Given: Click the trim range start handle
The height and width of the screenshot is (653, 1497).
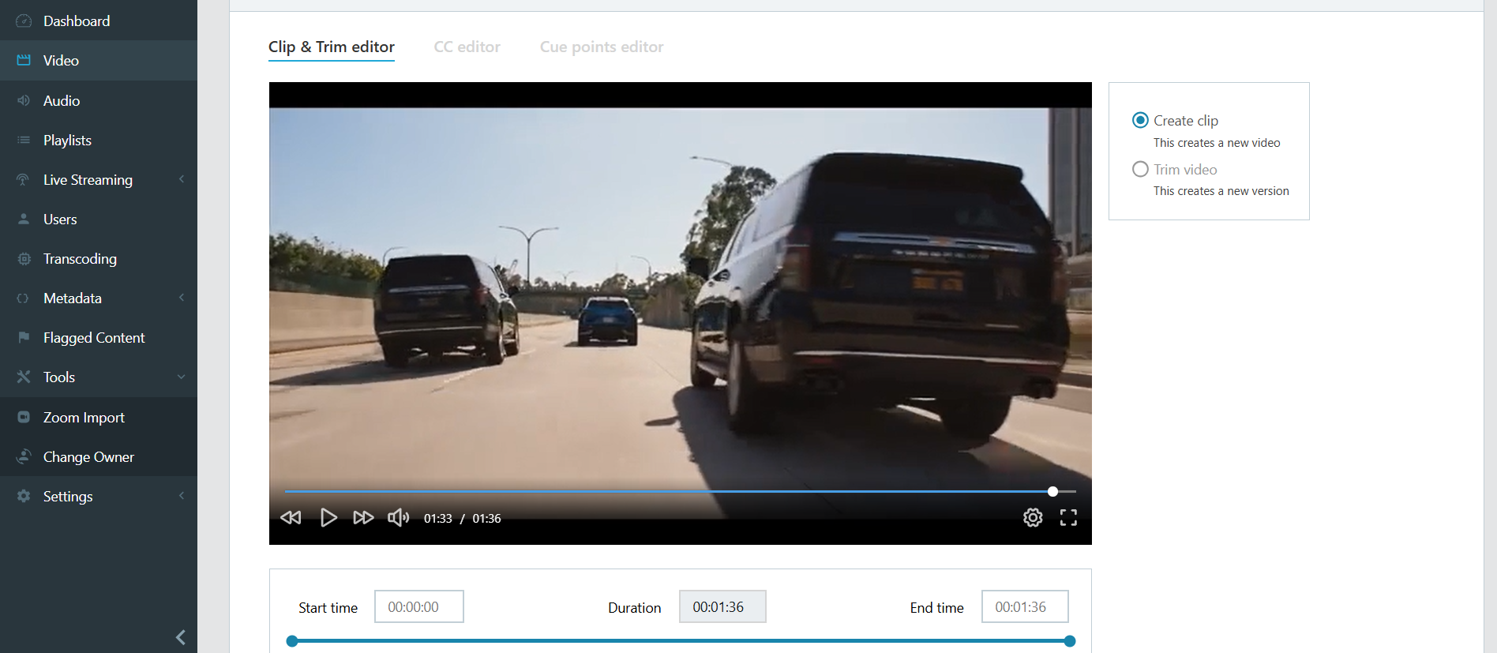Looking at the screenshot, I should point(292,641).
